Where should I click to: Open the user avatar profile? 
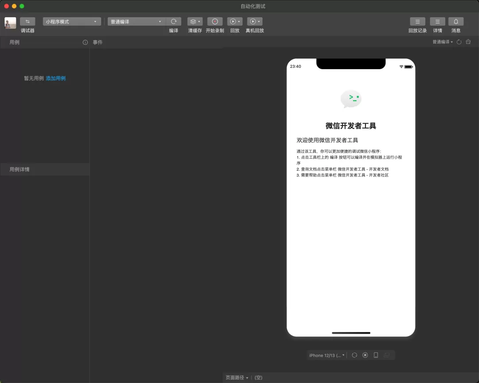[10, 23]
